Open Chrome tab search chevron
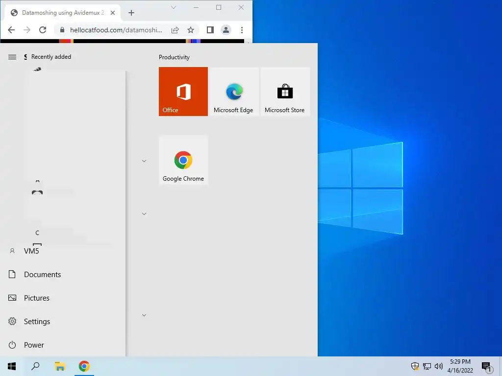The height and width of the screenshot is (376, 502). pyautogui.click(x=174, y=7)
